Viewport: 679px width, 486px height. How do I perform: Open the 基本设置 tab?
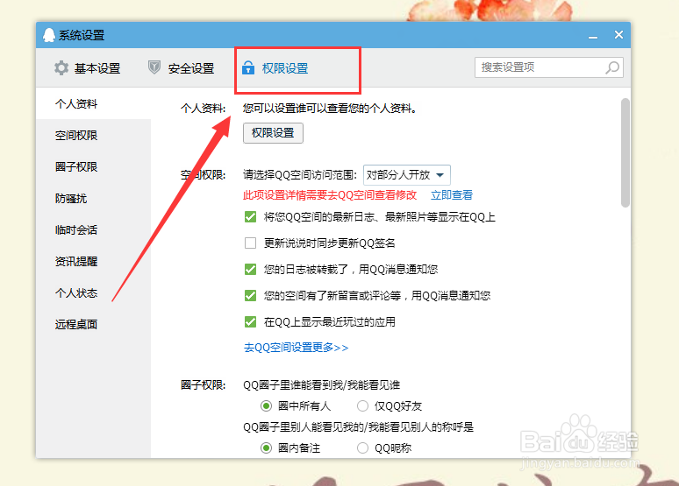(x=87, y=68)
